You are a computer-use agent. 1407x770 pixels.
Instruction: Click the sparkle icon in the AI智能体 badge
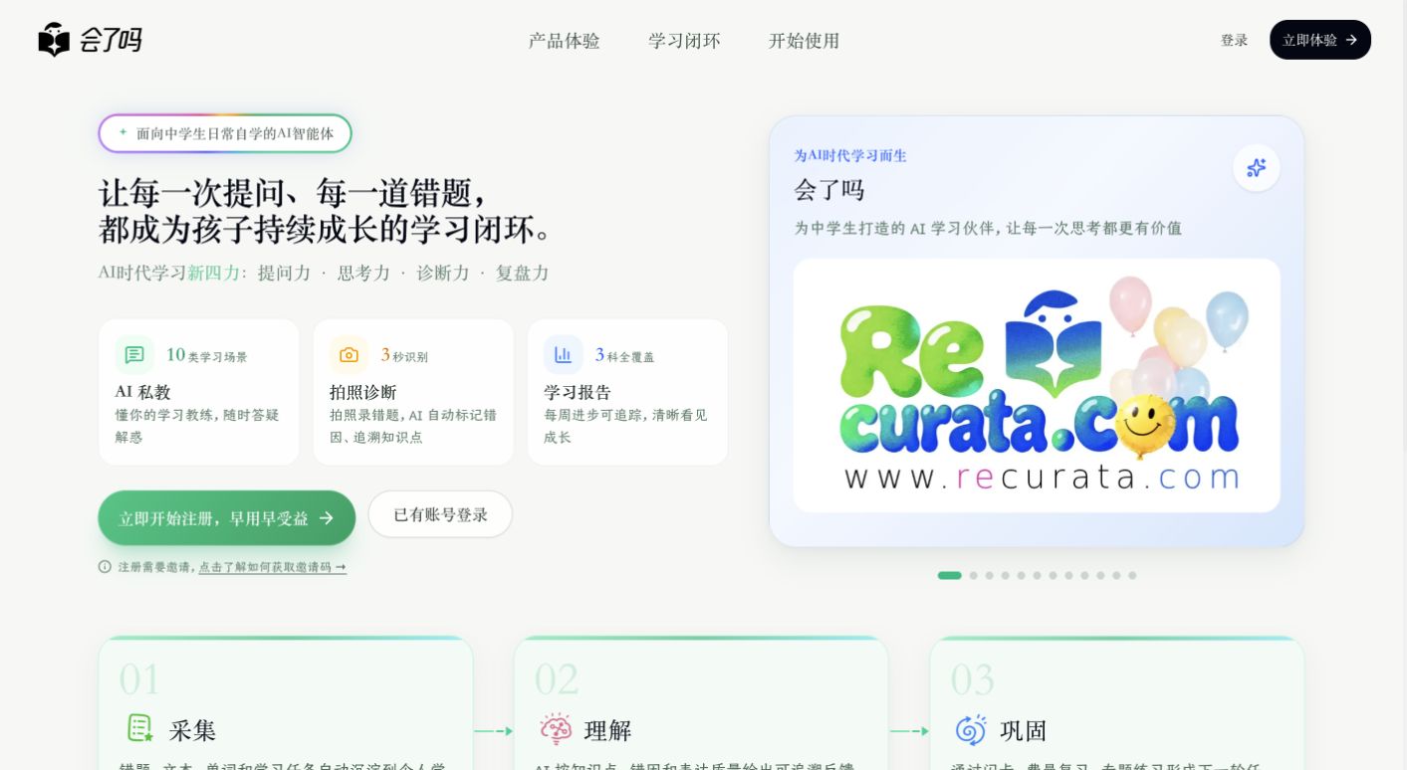pyautogui.click(x=123, y=131)
